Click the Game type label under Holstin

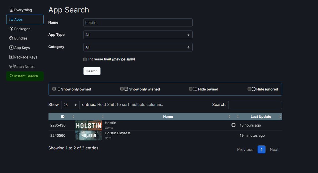[x=109, y=128]
